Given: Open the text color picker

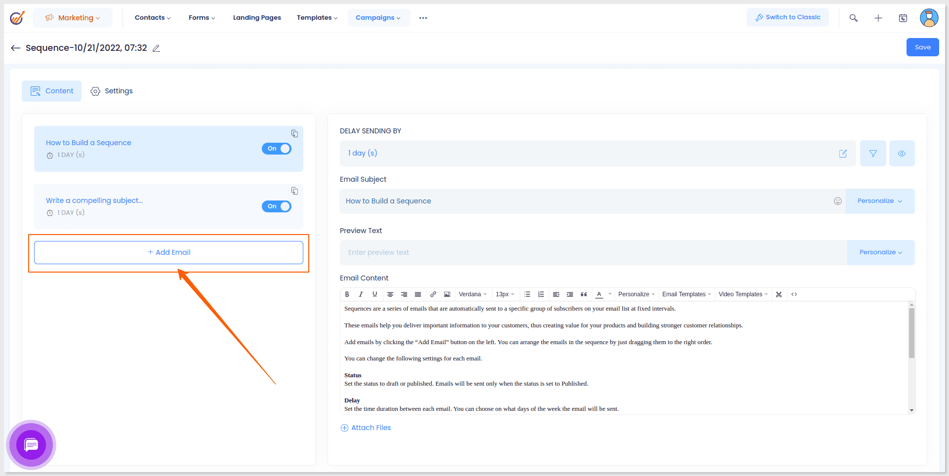Looking at the screenshot, I should click(599, 294).
